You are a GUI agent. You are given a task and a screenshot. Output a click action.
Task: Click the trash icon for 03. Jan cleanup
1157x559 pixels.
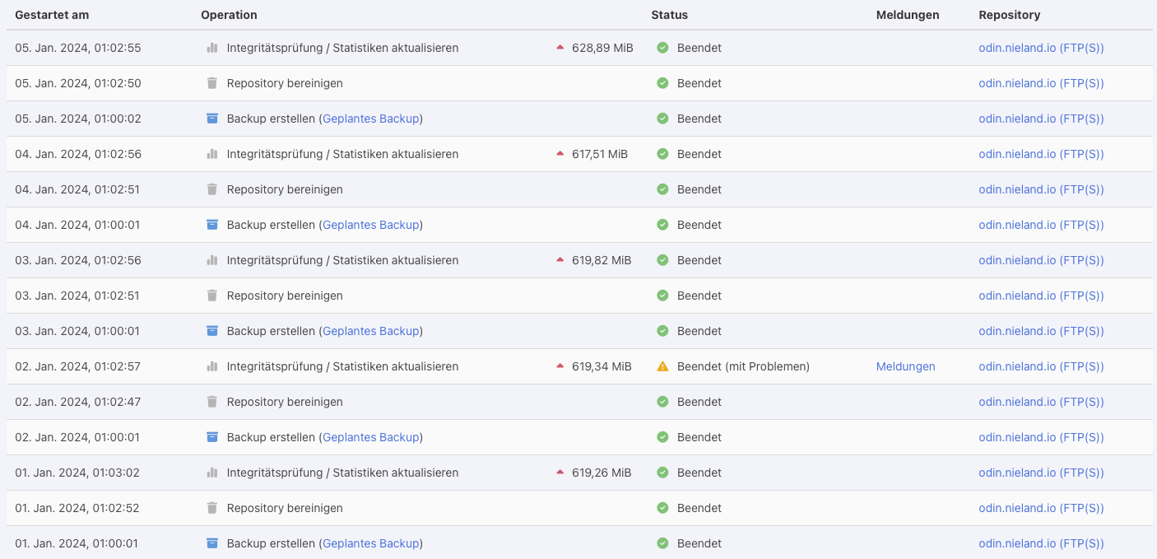coord(212,296)
